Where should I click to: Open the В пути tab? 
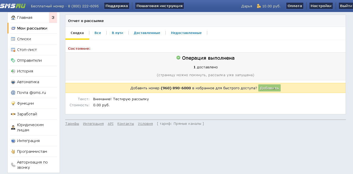pyautogui.click(x=118, y=33)
